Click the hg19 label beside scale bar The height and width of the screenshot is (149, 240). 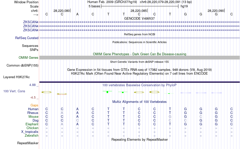click(184, 6)
